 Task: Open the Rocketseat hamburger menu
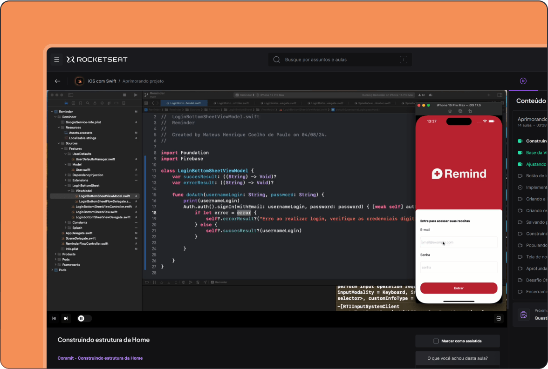(57, 60)
